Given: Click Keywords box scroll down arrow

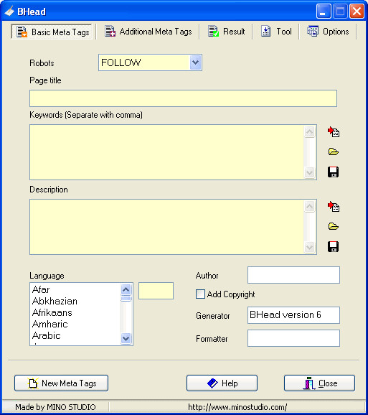Looking at the screenshot, I should (x=310, y=172).
